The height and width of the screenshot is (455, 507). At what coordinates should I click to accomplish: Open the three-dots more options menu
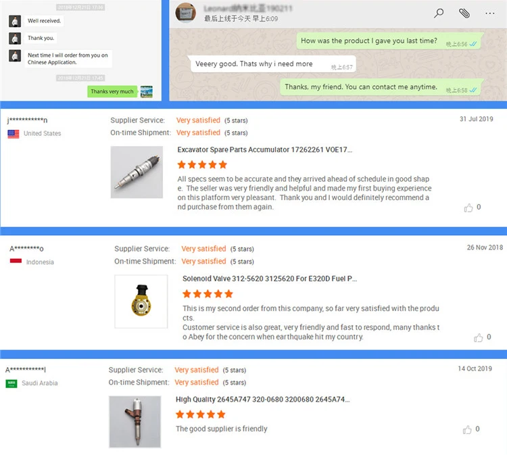(490, 14)
